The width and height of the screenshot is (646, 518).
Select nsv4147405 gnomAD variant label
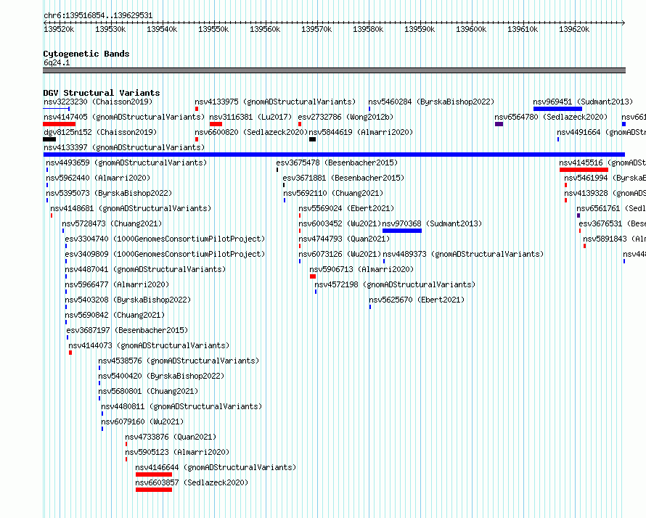[124, 117]
